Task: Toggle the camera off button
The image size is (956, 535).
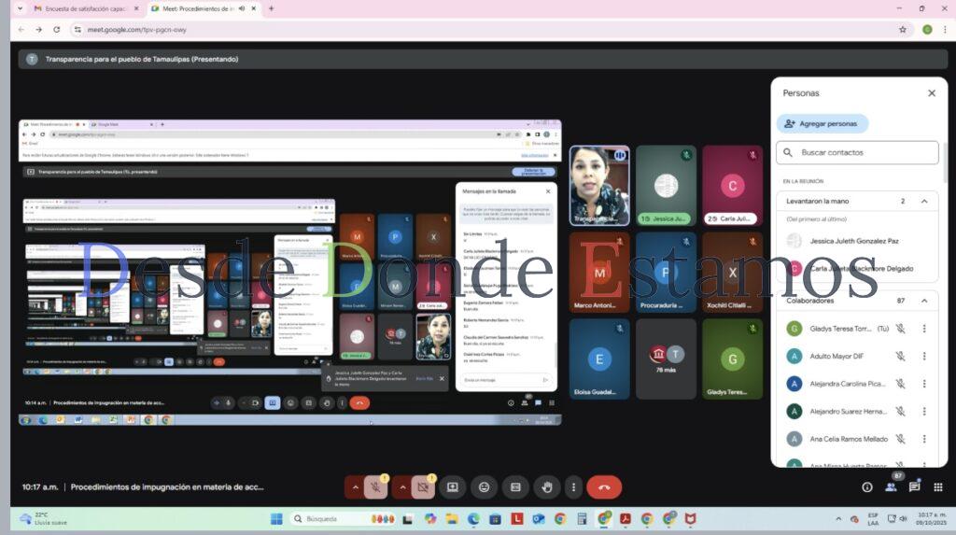Action: tap(423, 486)
